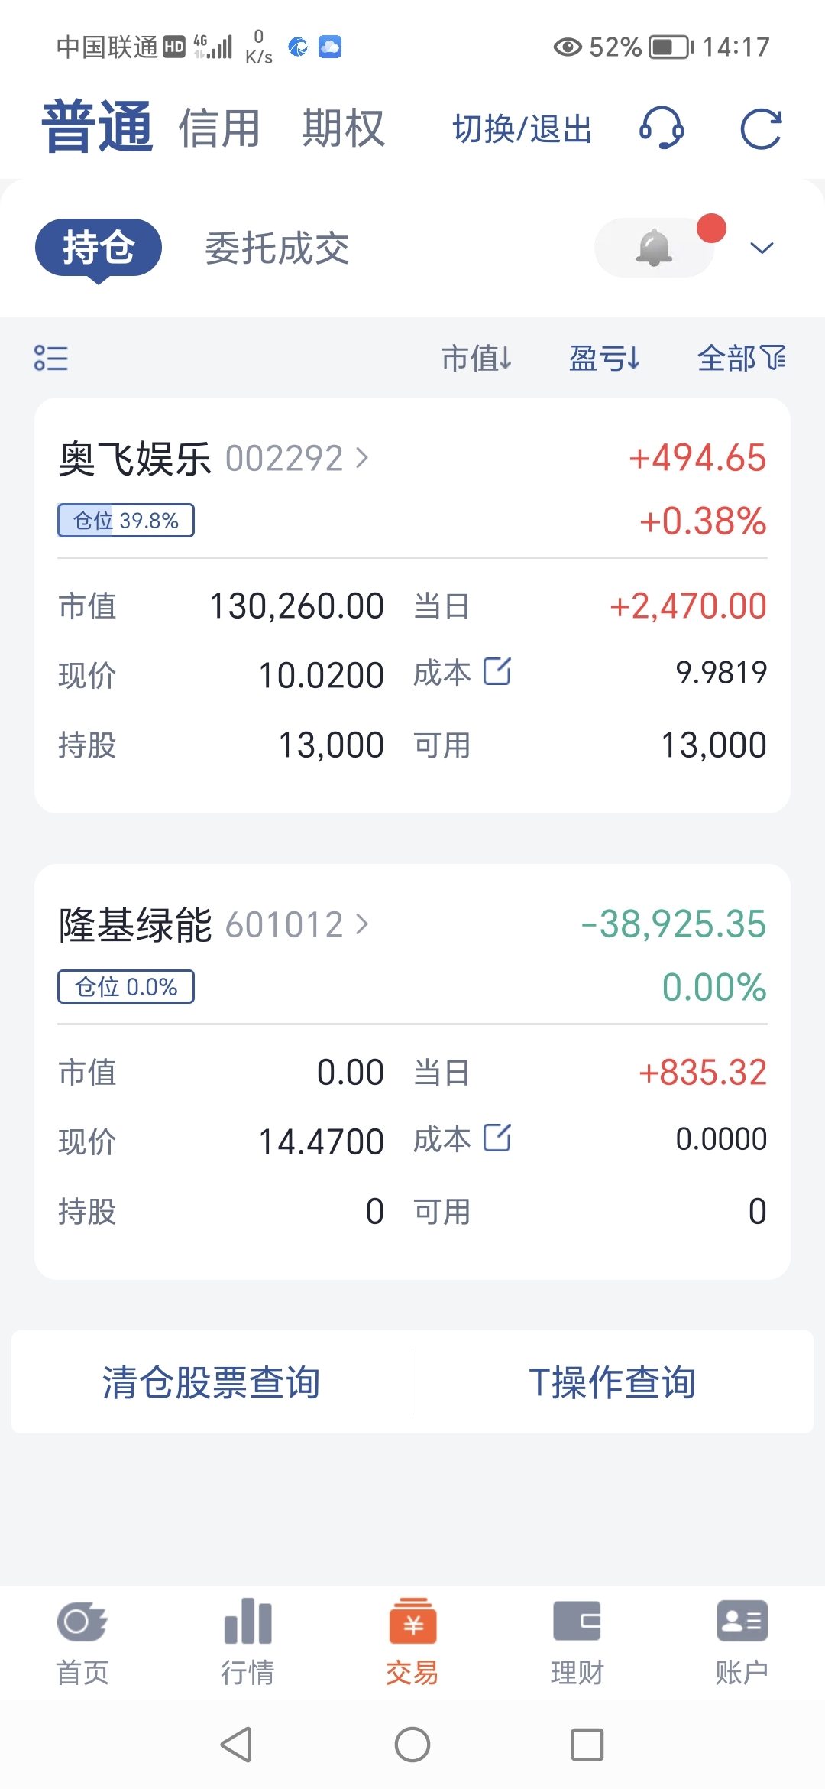
Task: Expand the chevron beside the bell
Action: click(x=762, y=248)
